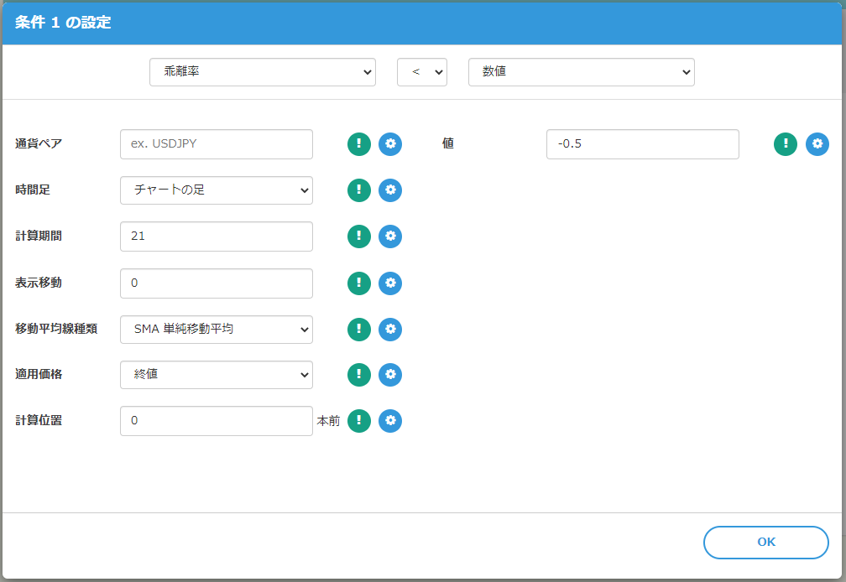Click the green info icon beside 適用価格
846x582 pixels.
[359, 375]
